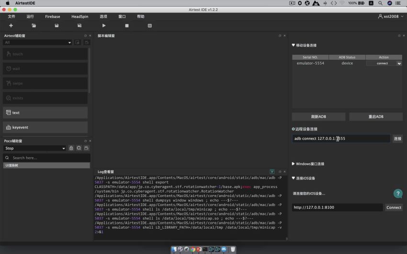The height and width of the screenshot is (254, 407).
Task: Float the Log查看窗 panel with its undock icon
Action: [280, 172]
